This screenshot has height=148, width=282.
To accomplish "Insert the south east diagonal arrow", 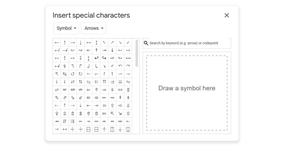I will [120, 43].
